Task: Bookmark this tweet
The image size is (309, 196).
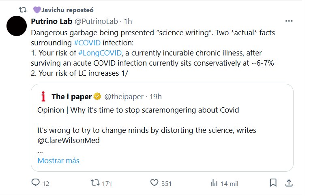Action: (274, 183)
